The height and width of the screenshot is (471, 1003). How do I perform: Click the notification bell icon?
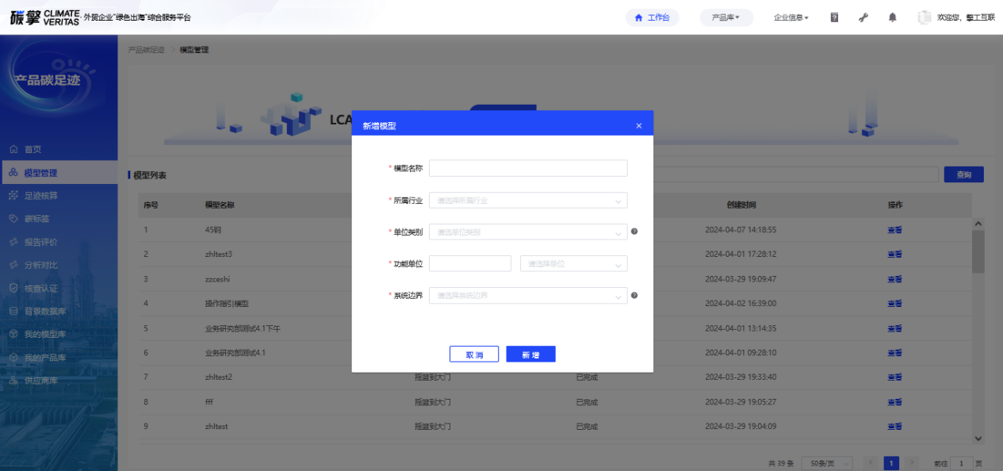(892, 17)
